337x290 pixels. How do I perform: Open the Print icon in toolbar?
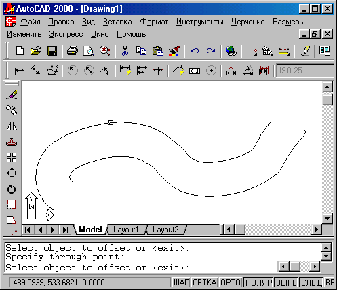73,51
